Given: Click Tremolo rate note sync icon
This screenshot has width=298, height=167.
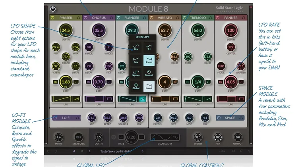Looking at the screenshot, I should (x=208, y=82).
